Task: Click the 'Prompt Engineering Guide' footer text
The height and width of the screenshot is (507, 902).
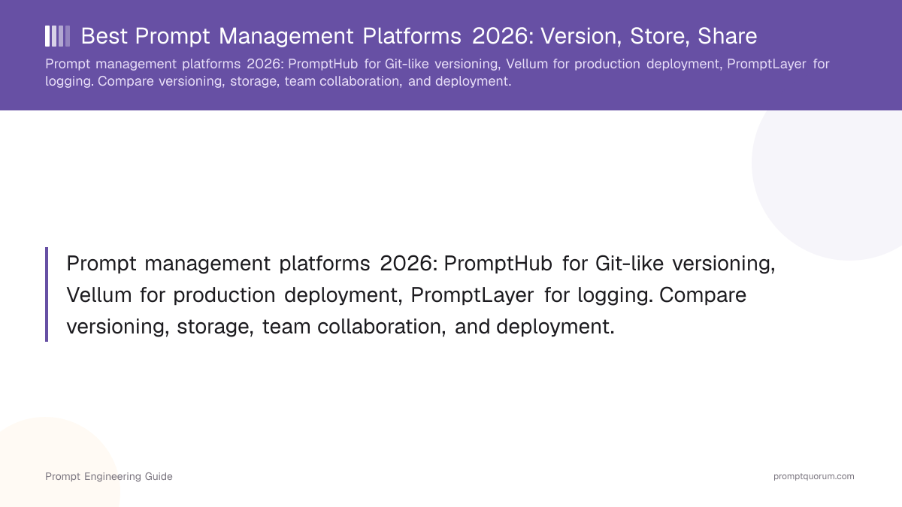Action: click(109, 476)
